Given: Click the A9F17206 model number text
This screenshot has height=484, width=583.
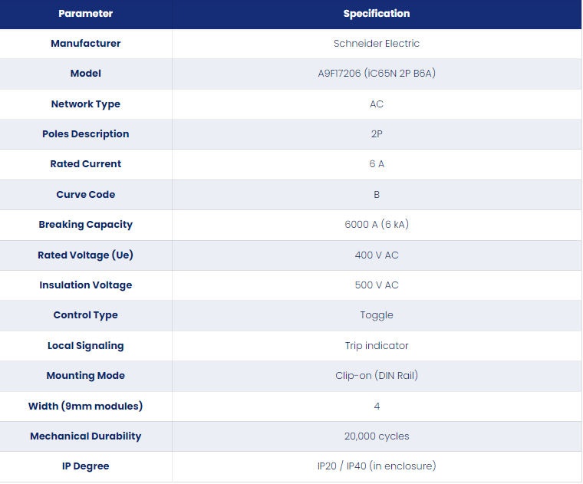Looking at the screenshot, I should [x=340, y=73].
